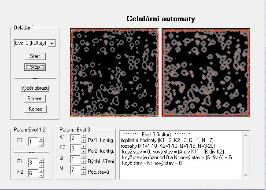Open Výběr obrazu image selection
This screenshot has width=266, height=190.
click(35, 88)
